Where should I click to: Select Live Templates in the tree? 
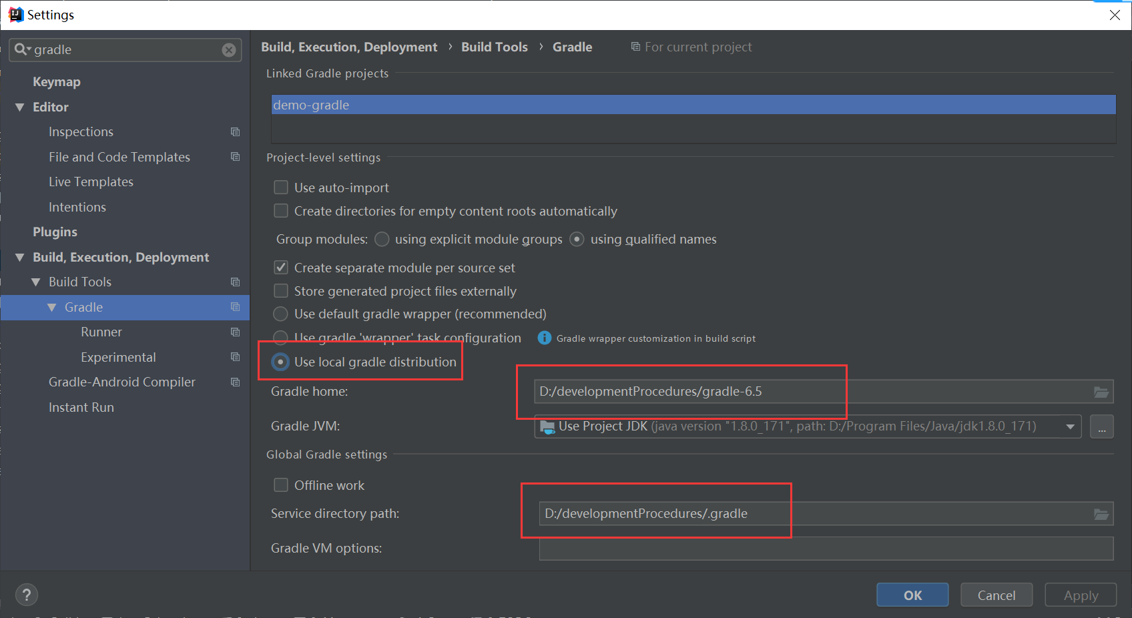pyautogui.click(x=91, y=182)
